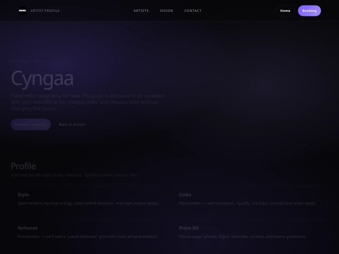
Task: Click the Home button in header
Action: (285, 11)
